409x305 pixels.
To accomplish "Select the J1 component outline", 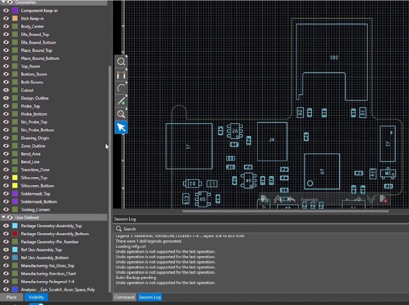I will pos(189,146).
